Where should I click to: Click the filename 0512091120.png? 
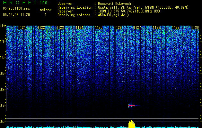16,8
